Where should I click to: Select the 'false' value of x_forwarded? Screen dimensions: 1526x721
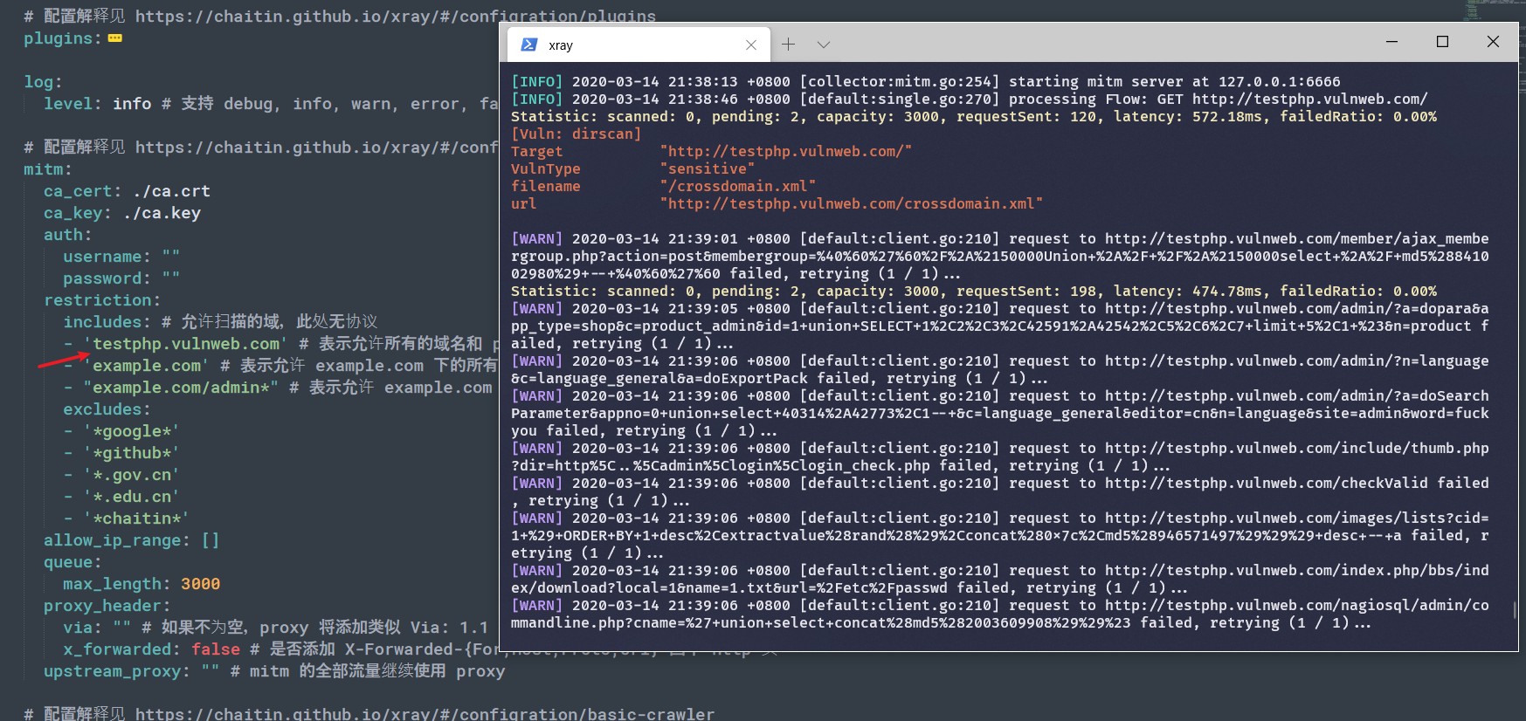click(216, 649)
